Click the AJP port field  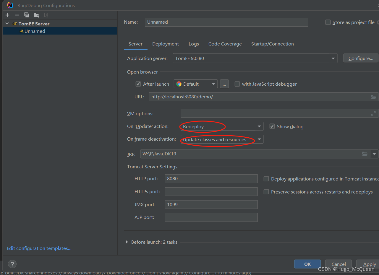click(211, 217)
